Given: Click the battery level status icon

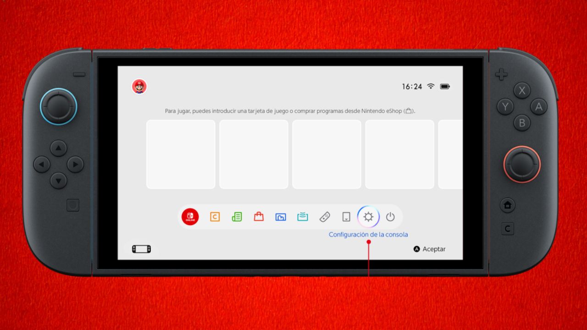Looking at the screenshot, I should [x=445, y=86].
